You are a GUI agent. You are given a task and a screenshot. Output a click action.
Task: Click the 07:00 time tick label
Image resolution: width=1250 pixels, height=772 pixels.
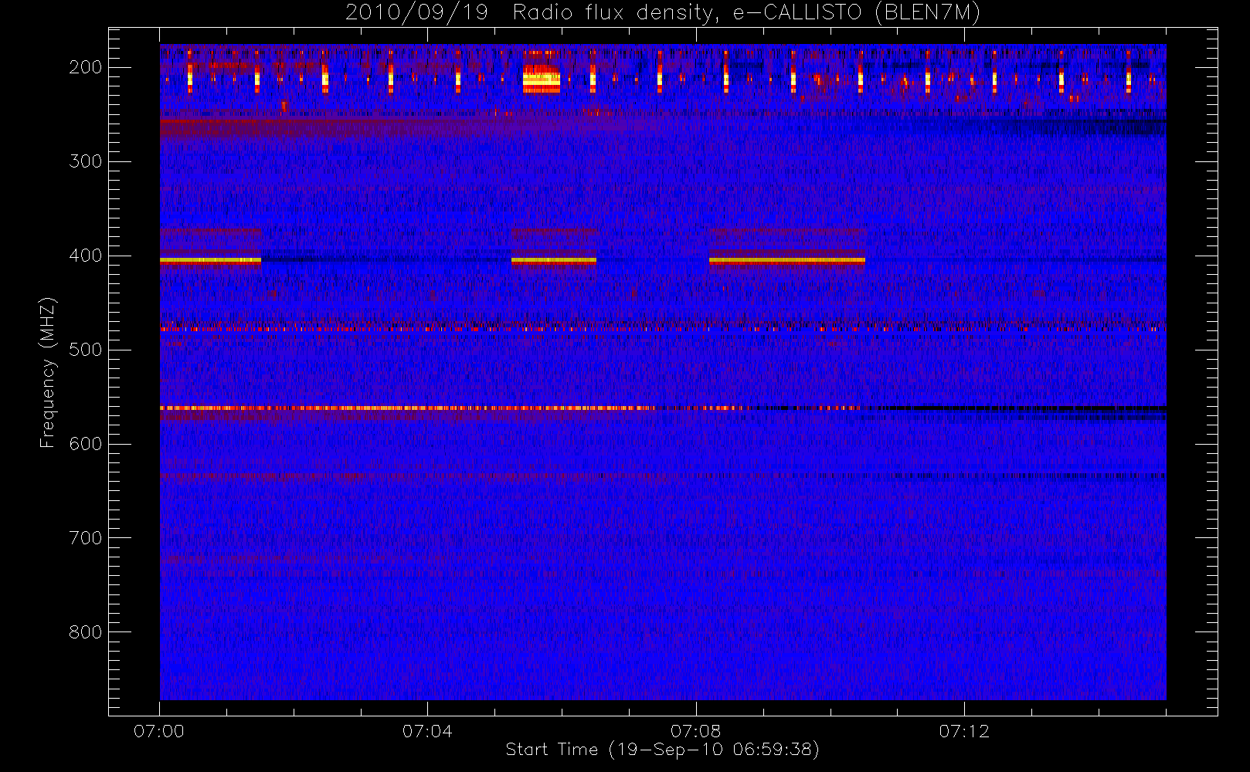pos(159,731)
